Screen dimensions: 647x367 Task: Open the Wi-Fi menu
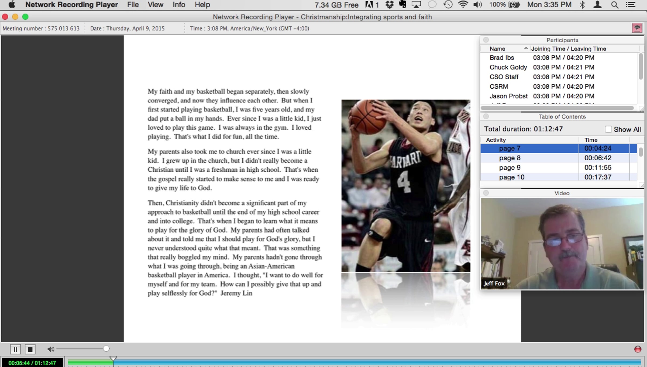(x=463, y=5)
